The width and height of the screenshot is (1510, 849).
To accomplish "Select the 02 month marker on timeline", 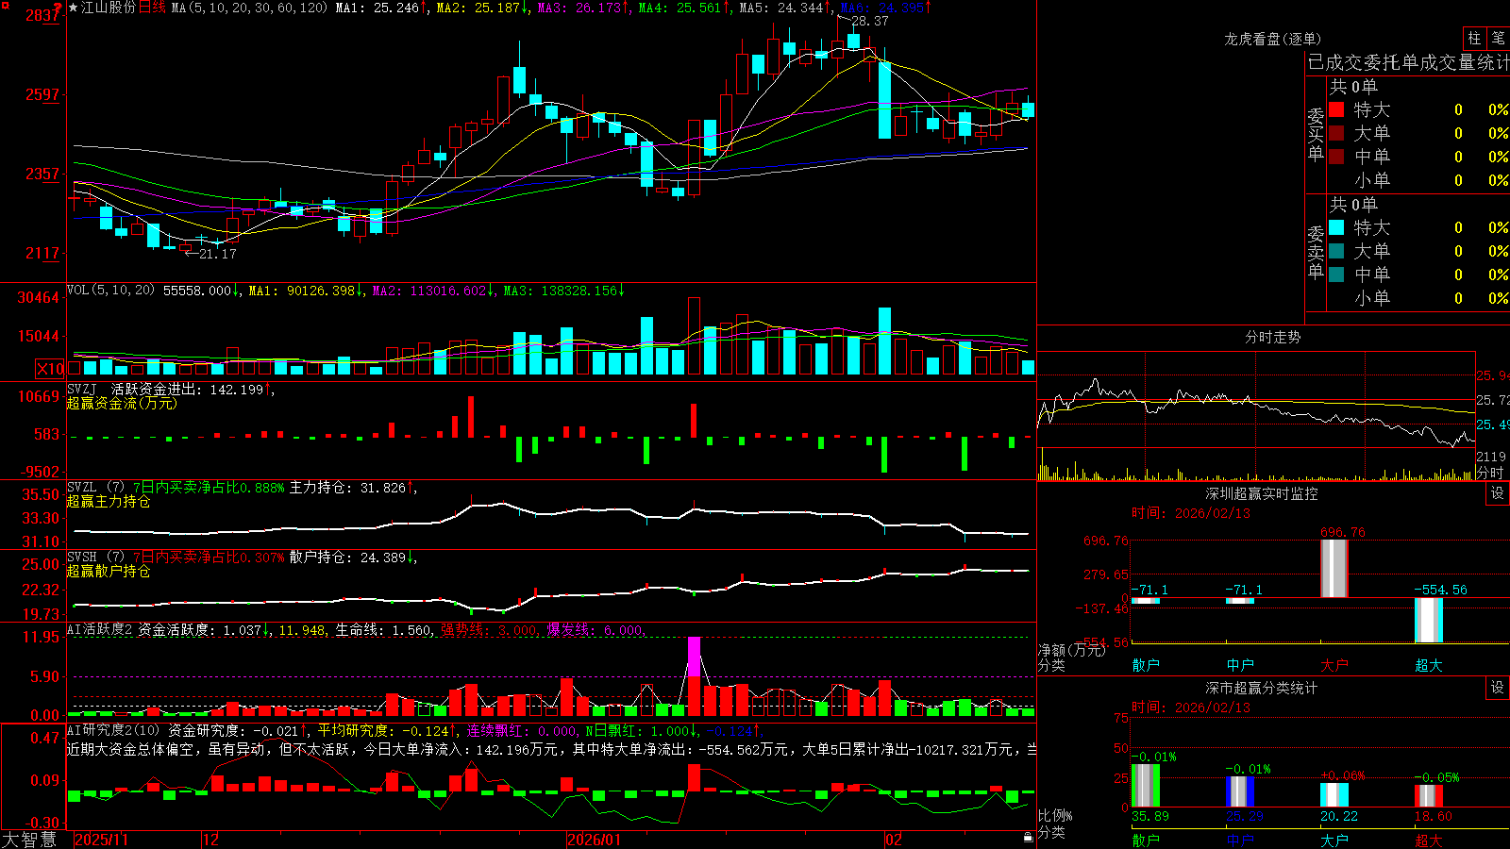I will coord(893,840).
